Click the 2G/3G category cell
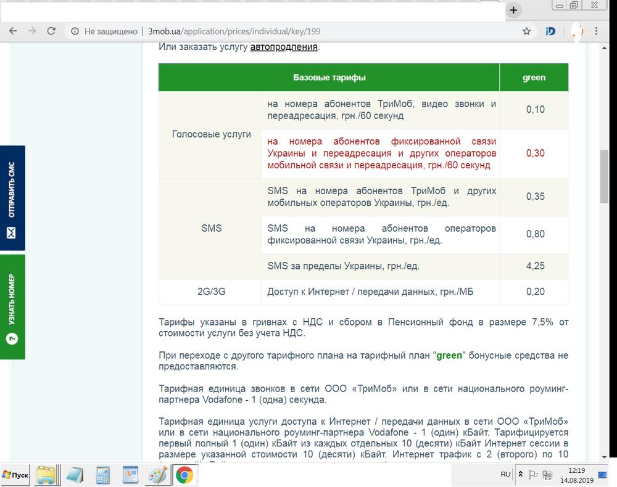Viewport: 617px width, 487px height. 211,292
